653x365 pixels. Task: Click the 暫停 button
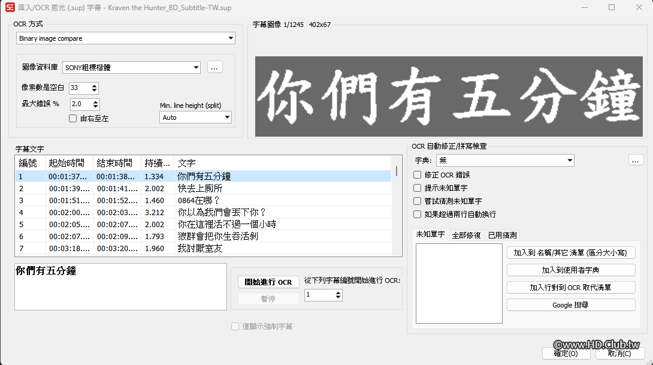[x=268, y=298]
